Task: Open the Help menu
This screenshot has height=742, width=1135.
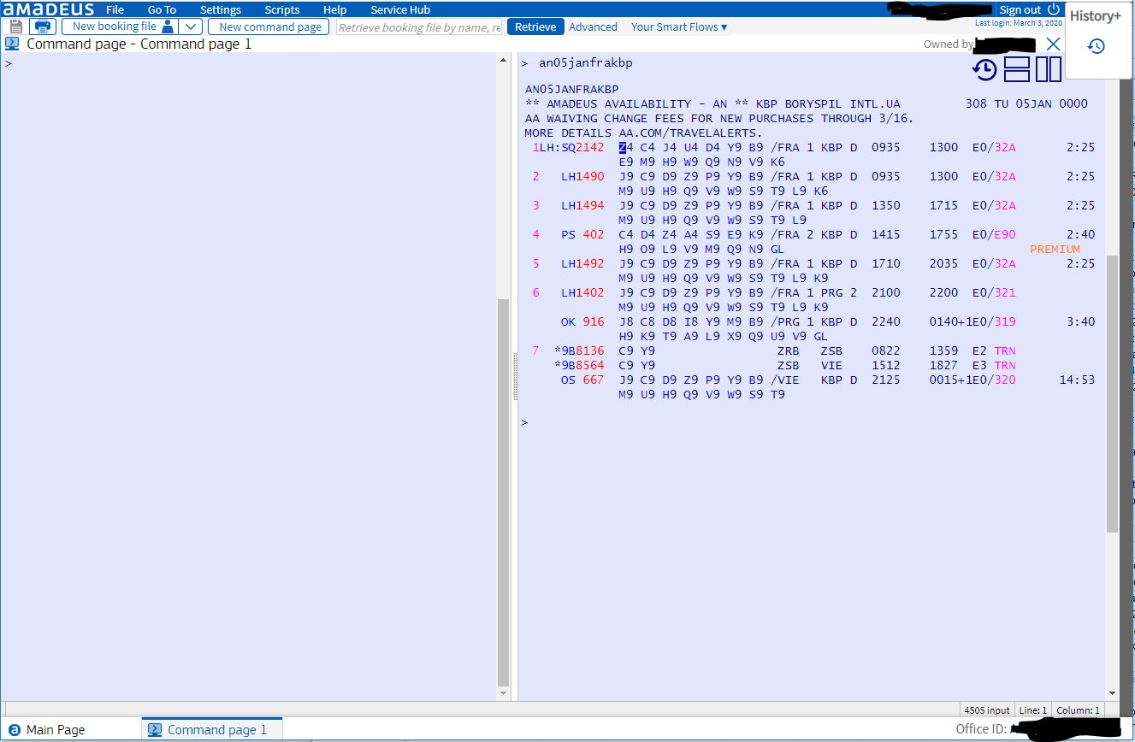Action: pos(335,9)
